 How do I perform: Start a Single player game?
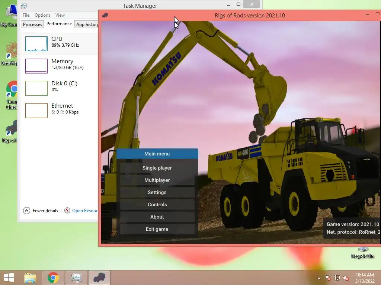[x=157, y=168]
